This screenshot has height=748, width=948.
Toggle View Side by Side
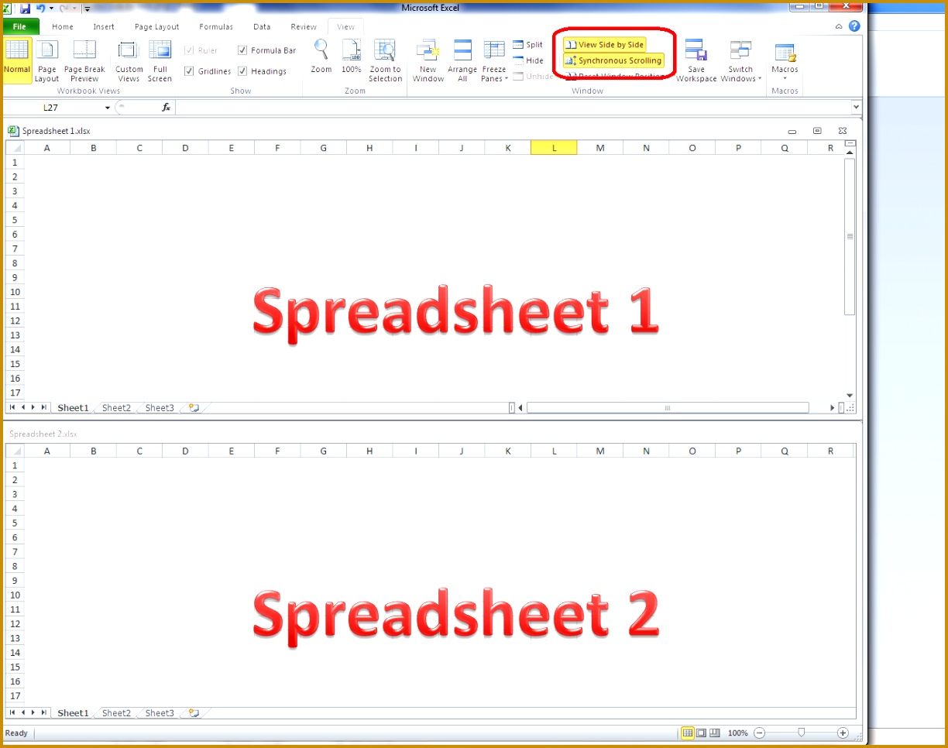point(604,45)
